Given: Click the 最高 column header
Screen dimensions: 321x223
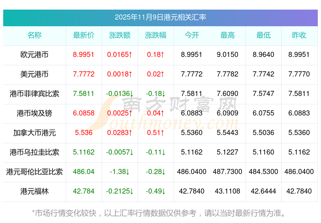Looking at the screenshot, I should pyautogui.click(x=228, y=35).
